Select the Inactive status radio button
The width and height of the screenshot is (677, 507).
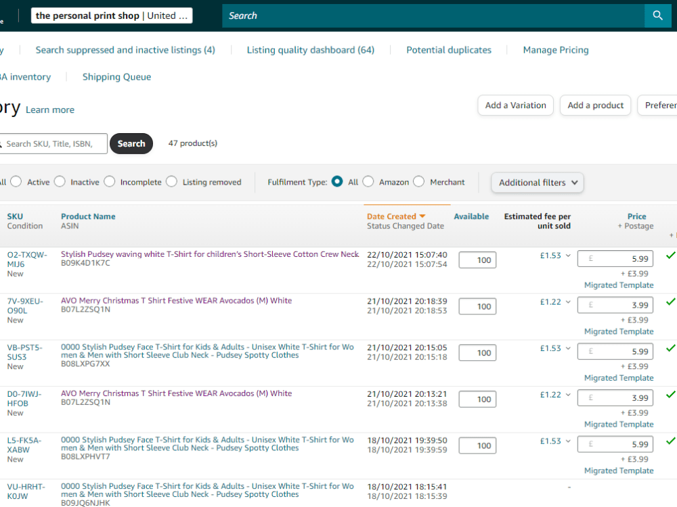[x=60, y=181]
